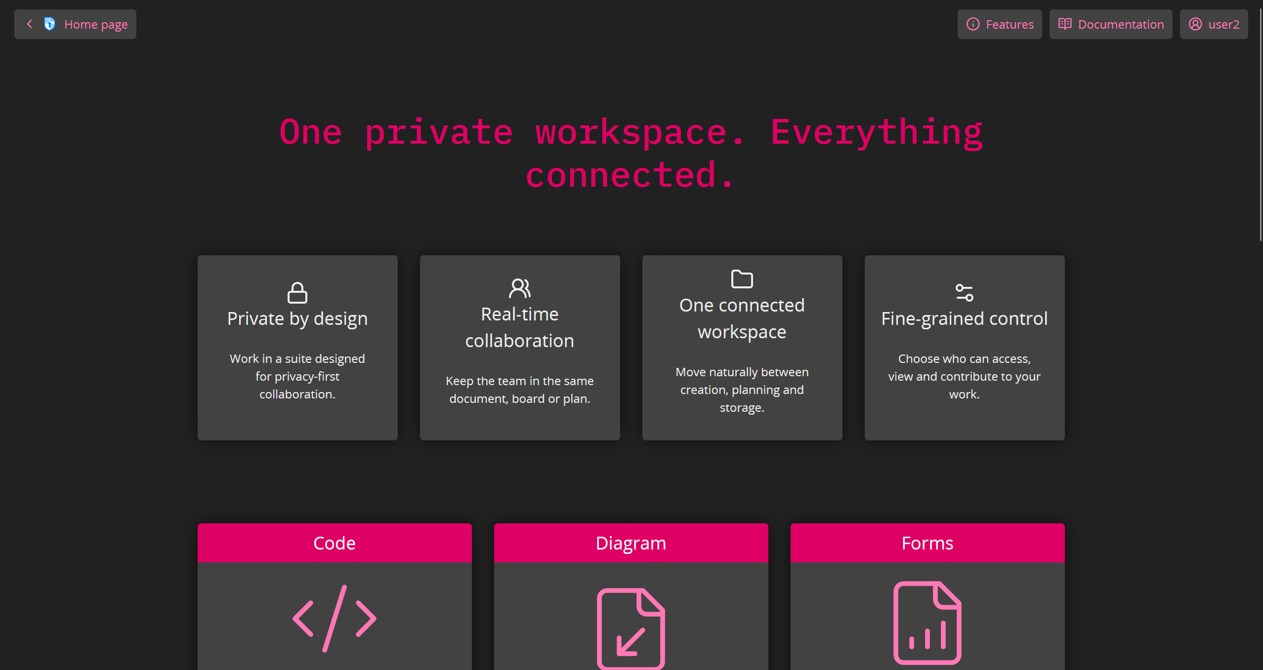Viewport: 1263px width, 670px height.
Task: Click the sliders icon on Fine-grained control
Action: (x=965, y=293)
